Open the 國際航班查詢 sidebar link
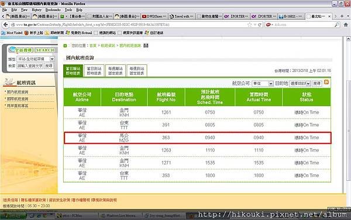This screenshot has width=351, height=220. coord(17,99)
